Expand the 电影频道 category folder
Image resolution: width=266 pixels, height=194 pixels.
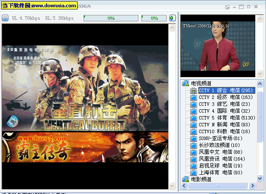point(185,179)
